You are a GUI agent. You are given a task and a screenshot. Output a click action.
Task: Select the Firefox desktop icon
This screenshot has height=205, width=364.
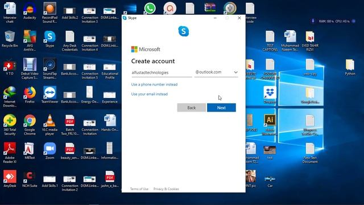(30, 95)
